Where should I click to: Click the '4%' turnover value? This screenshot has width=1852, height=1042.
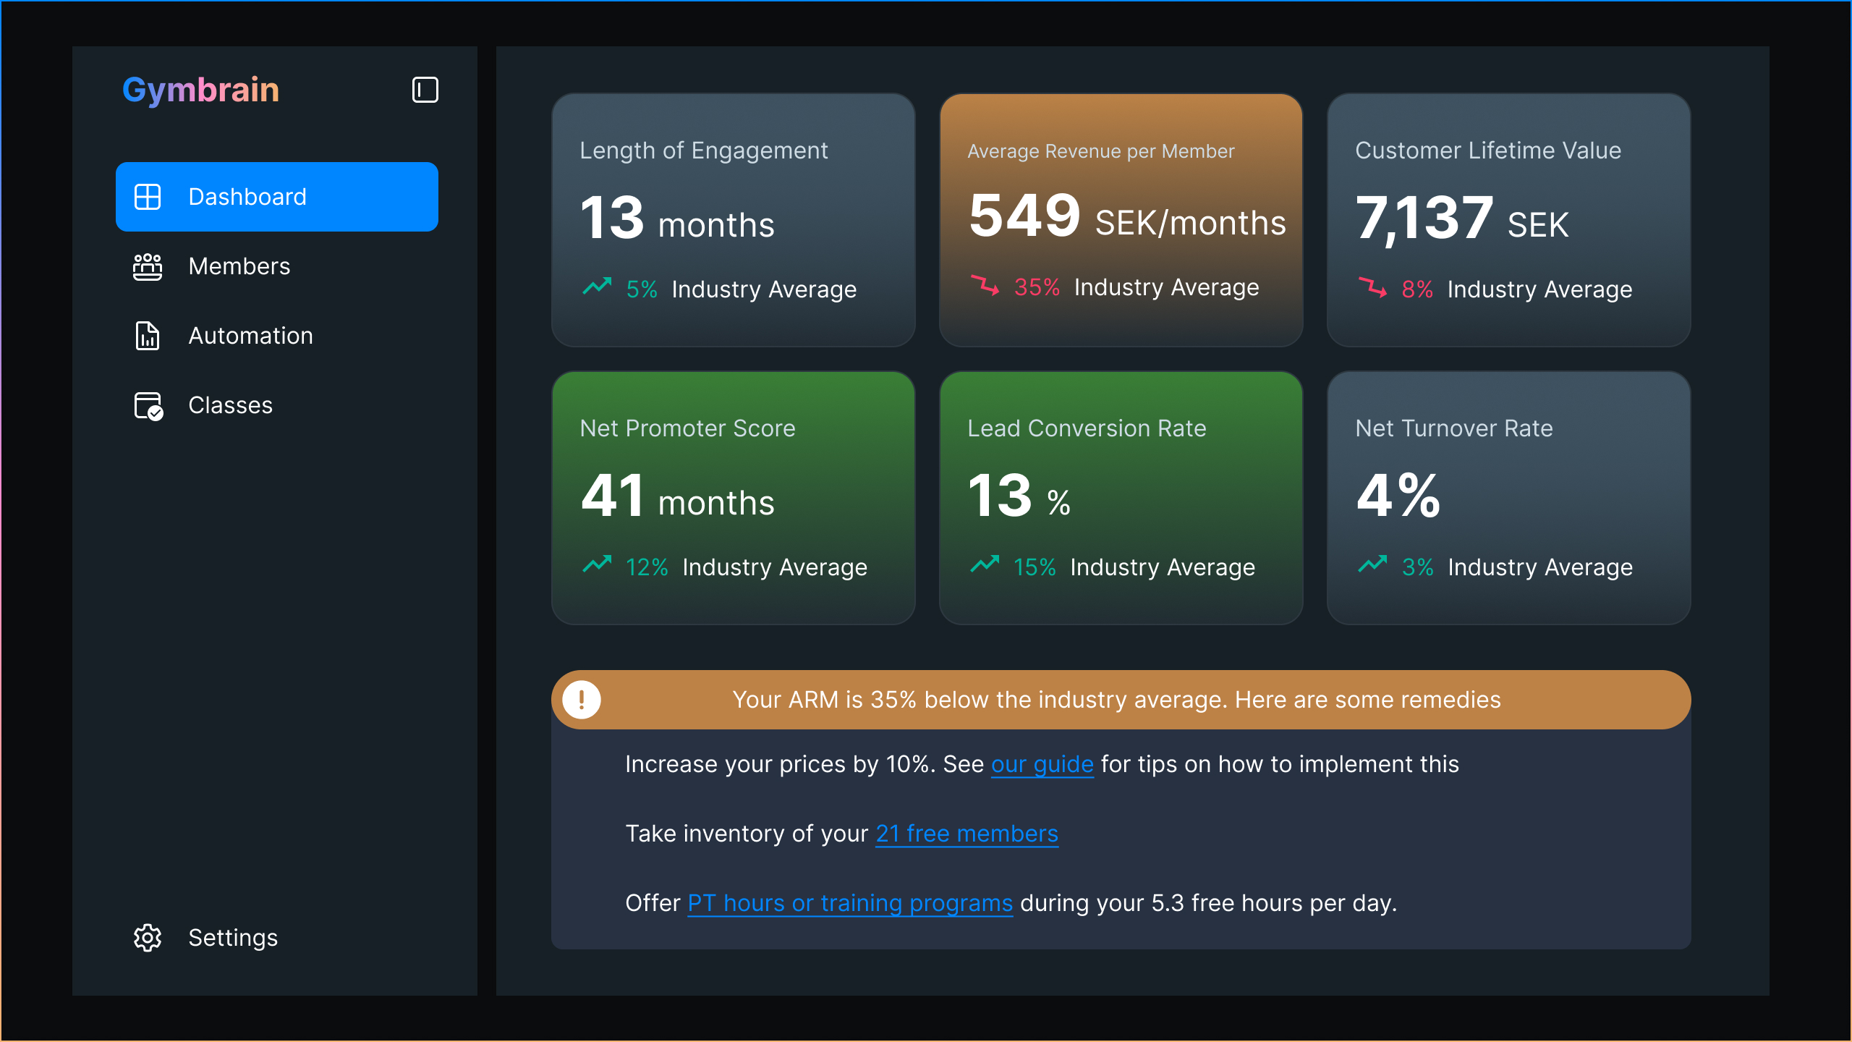[1398, 496]
